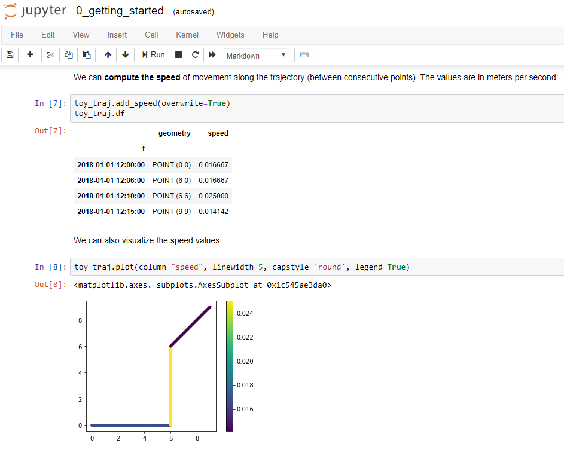The image size is (564, 449).
Task: Open the Cell menu
Action: coord(151,35)
